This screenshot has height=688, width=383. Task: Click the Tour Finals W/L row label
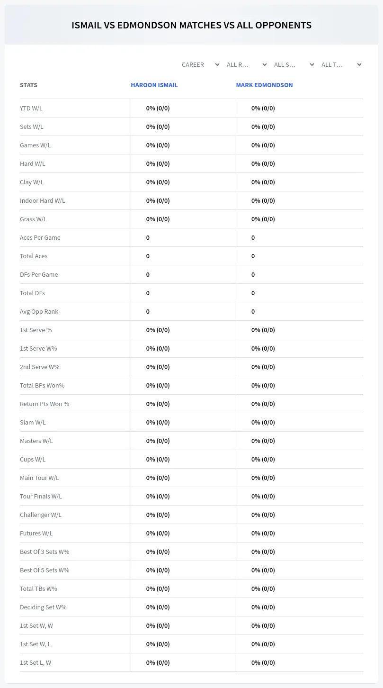(41, 496)
